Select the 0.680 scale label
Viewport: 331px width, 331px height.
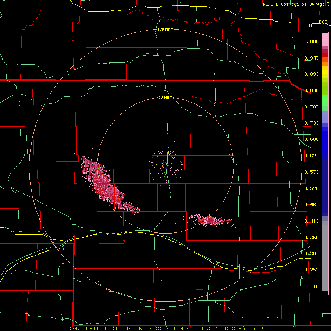[312, 139]
